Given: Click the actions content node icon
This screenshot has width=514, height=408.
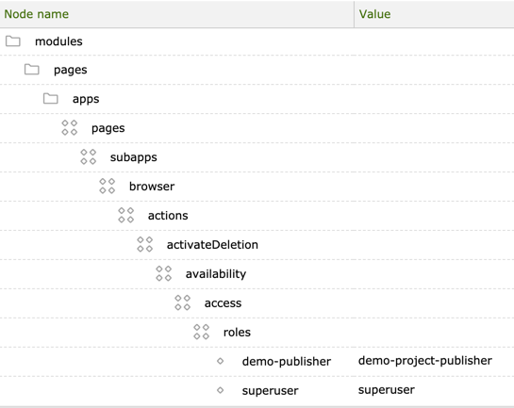Looking at the screenshot, I should coord(126,215).
